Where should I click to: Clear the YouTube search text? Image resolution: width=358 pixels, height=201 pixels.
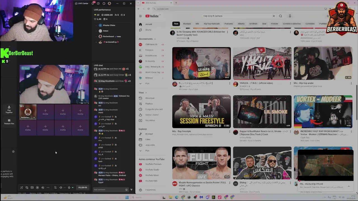pyautogui.click(x=274, y=16)
